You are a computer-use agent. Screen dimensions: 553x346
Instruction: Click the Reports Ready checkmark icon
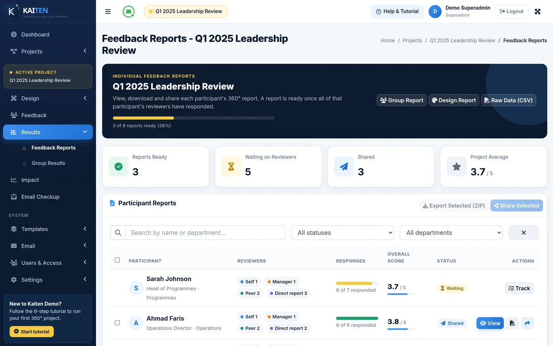pos(118,166)
